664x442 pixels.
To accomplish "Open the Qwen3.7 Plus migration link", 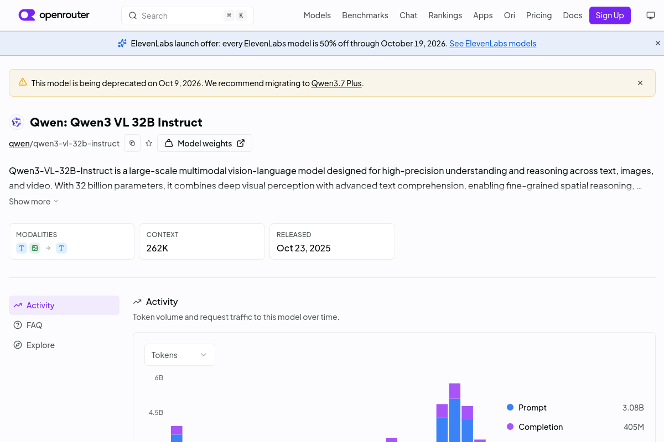I will (336, 83).
